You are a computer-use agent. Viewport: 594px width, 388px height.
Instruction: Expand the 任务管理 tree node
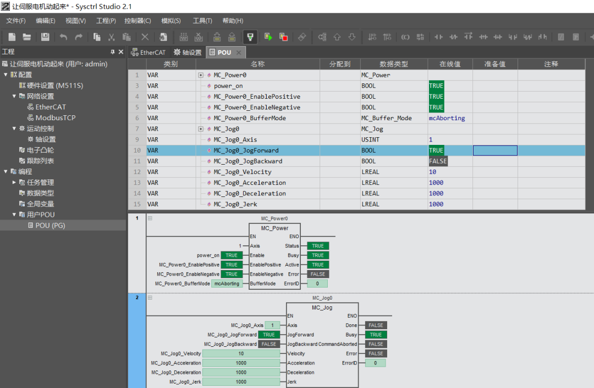[14, 182]
